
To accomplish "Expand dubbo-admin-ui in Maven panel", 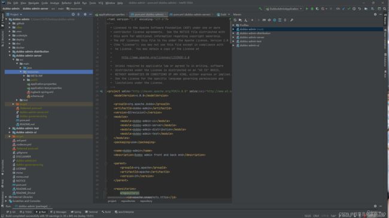I will [x=233, y=46].
